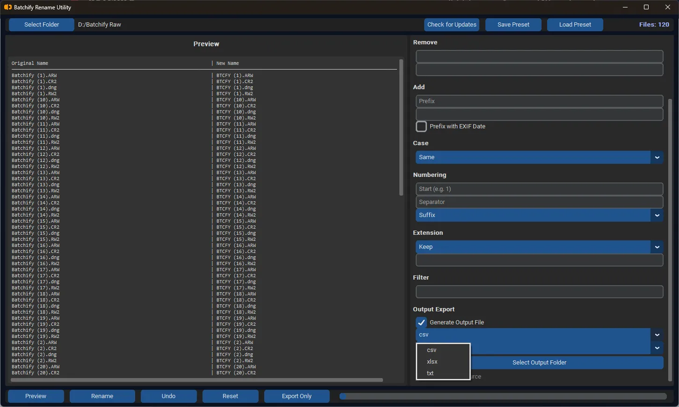This screenshot has width=679, height=407.
Task: Save the current settings as a preset
Action: (x=513, y=24)
